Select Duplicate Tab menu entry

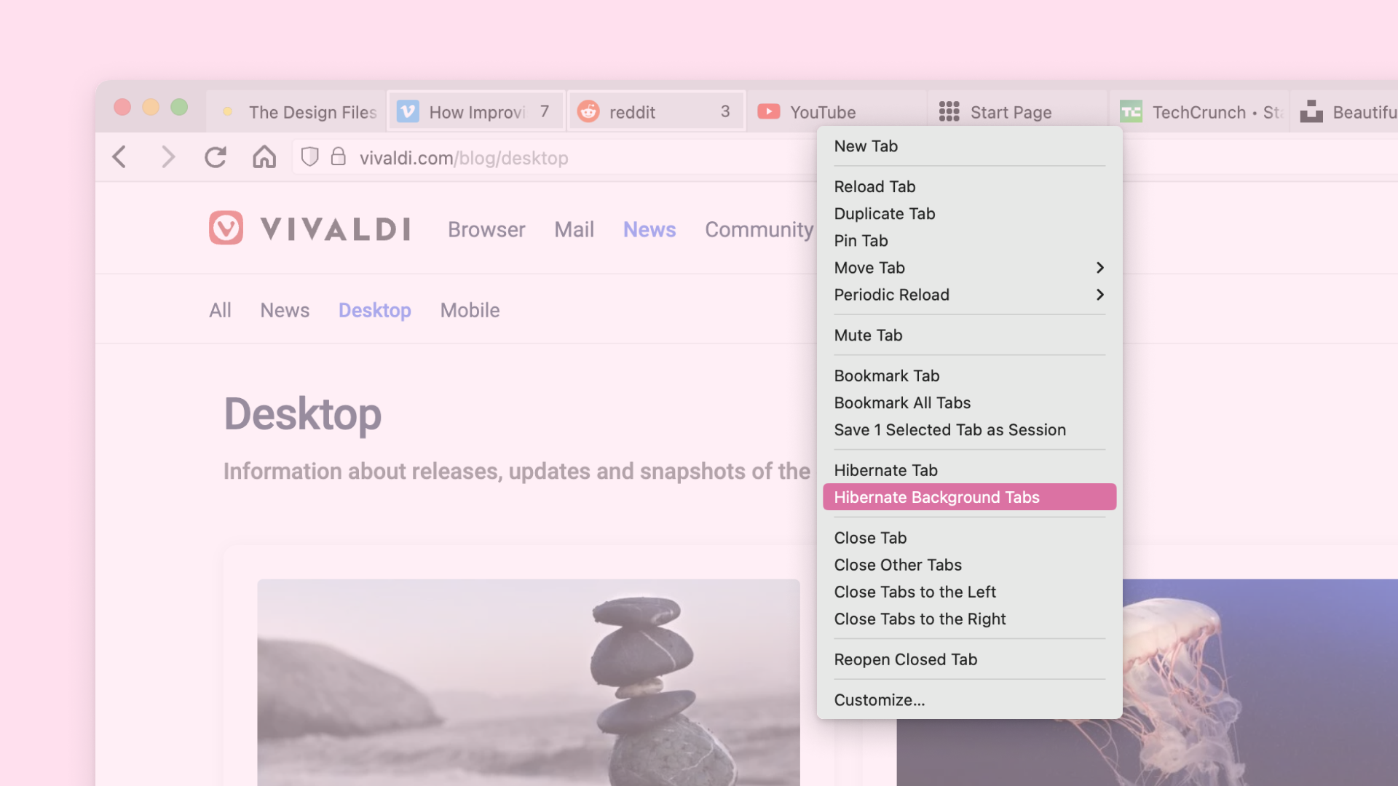(x=969, y=214)
